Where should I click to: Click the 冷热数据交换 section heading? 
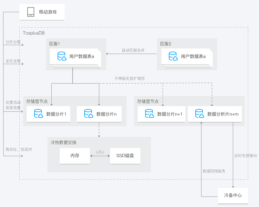(x=63, y=142)
